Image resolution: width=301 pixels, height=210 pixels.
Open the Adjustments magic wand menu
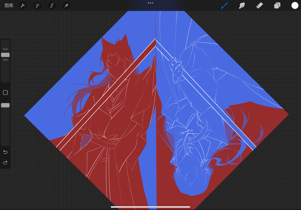[x=37, y=5]
